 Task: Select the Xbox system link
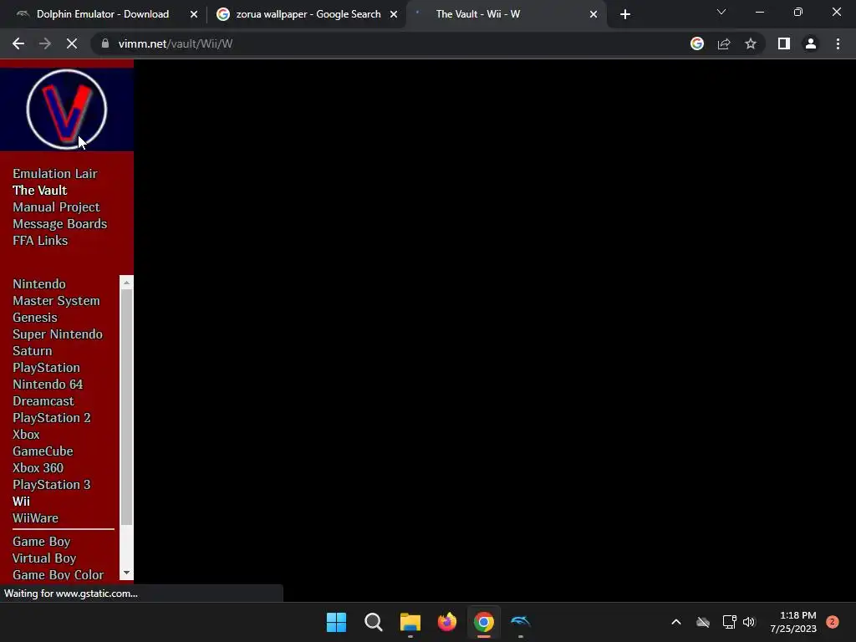click(x=26, y=435)
